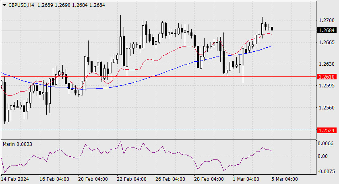Select the OHLC values 1.2689 1.2690 1.2684 1.2684

71,5
